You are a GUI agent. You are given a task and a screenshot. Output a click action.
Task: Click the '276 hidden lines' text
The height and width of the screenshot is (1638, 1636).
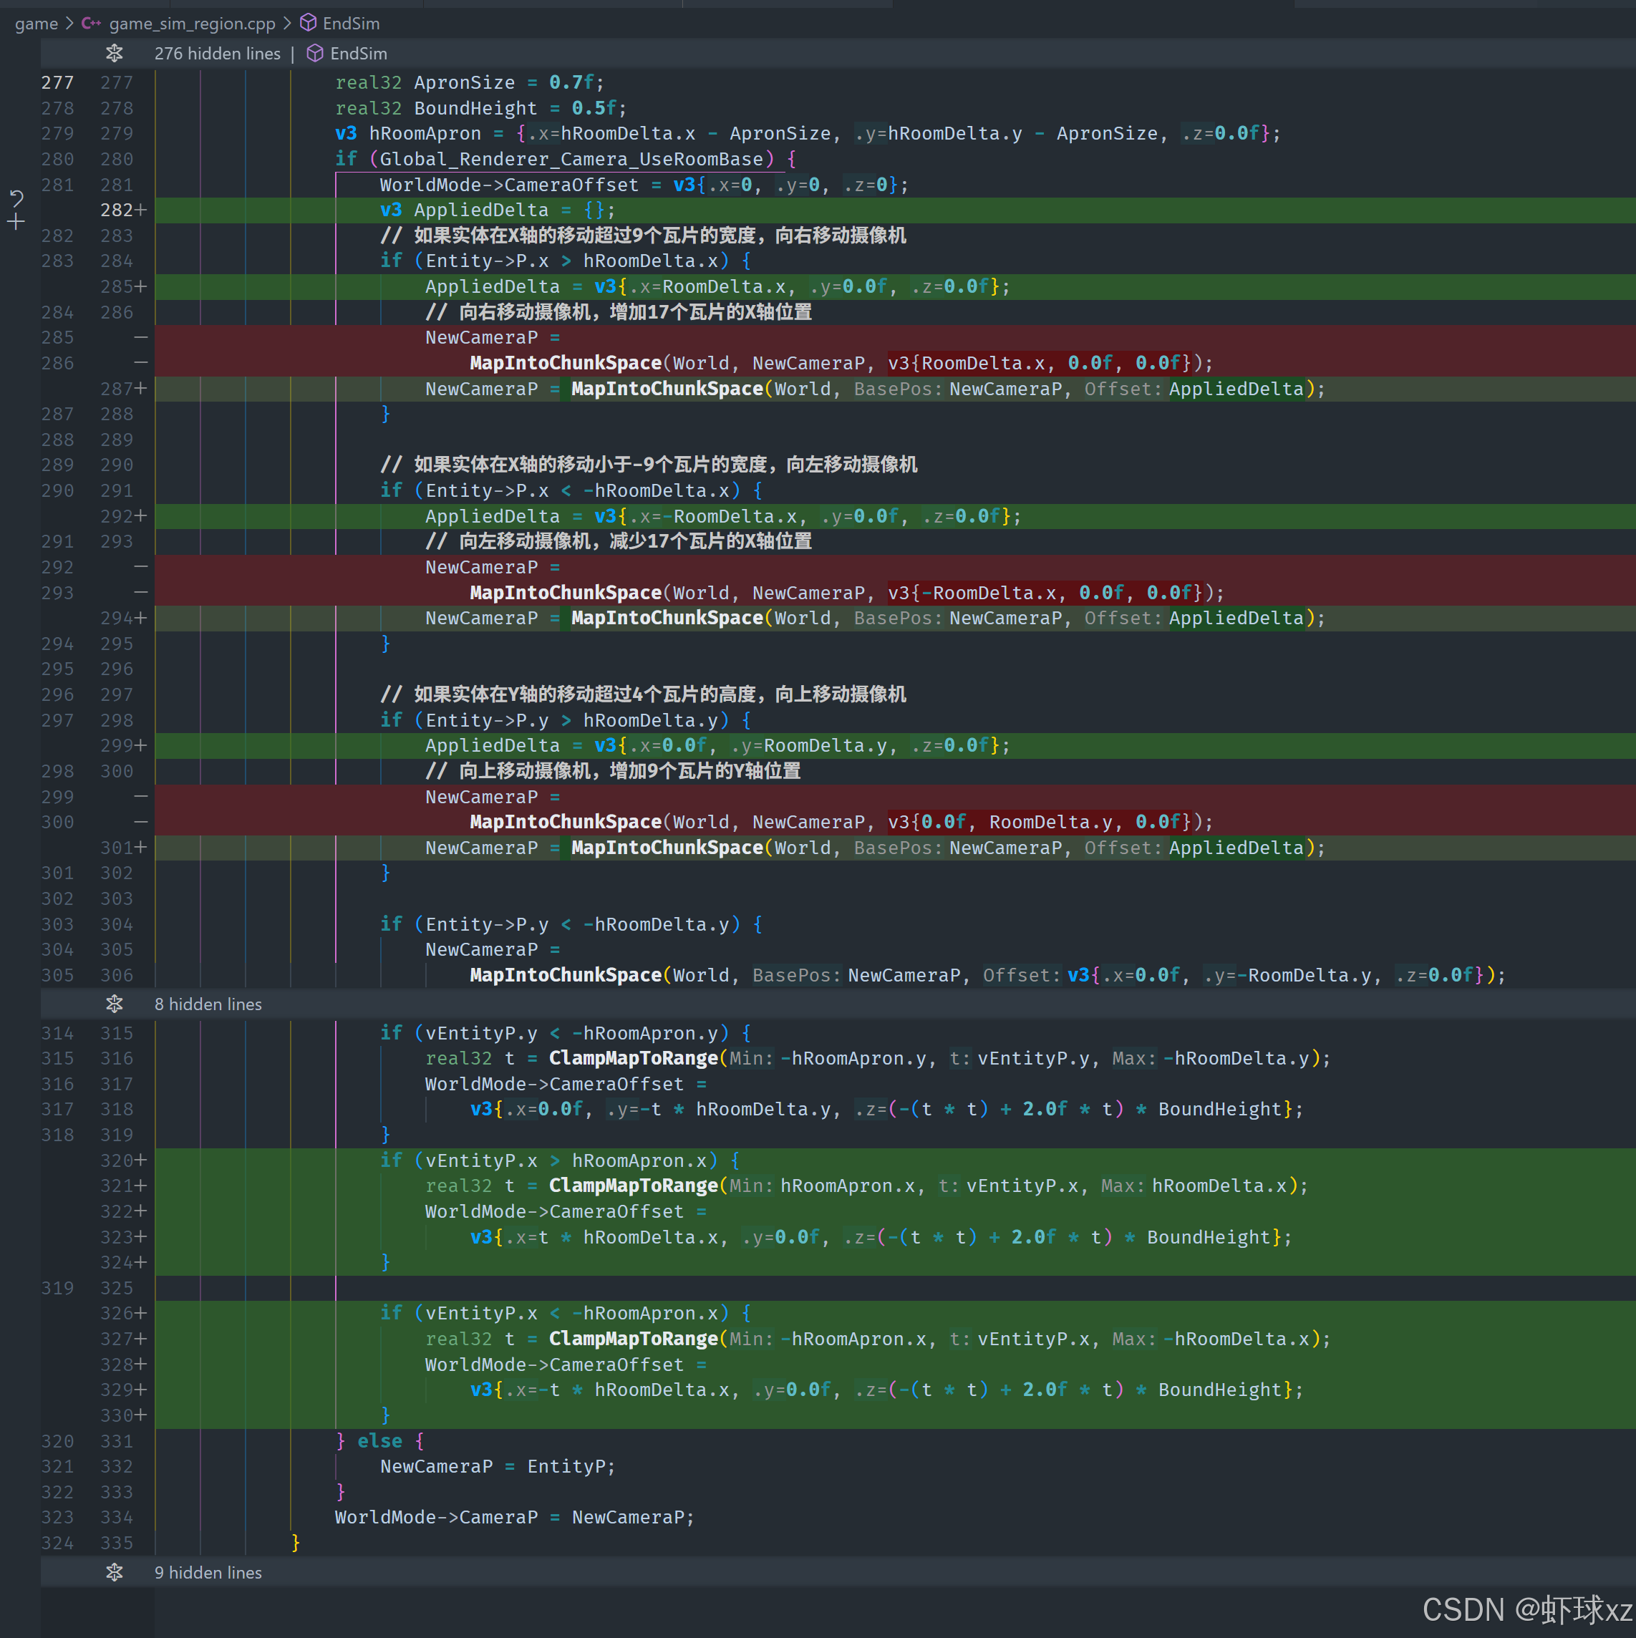pos(217,54)
